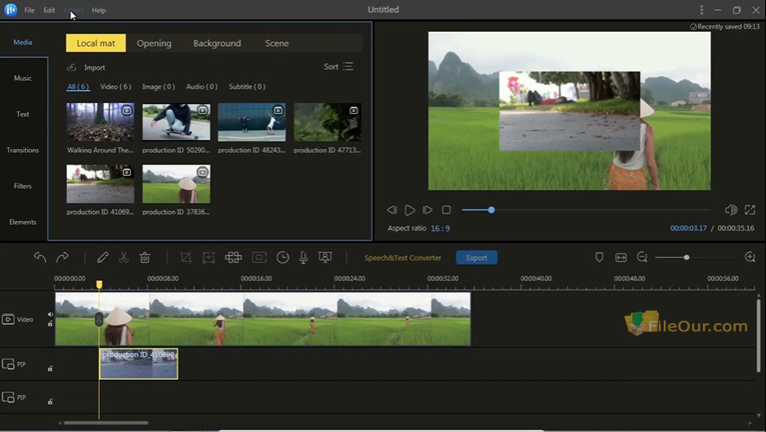Viewport: 766px width, 432px height.
Task: Mute the Video track audio
Action: (x=50, y=314)
